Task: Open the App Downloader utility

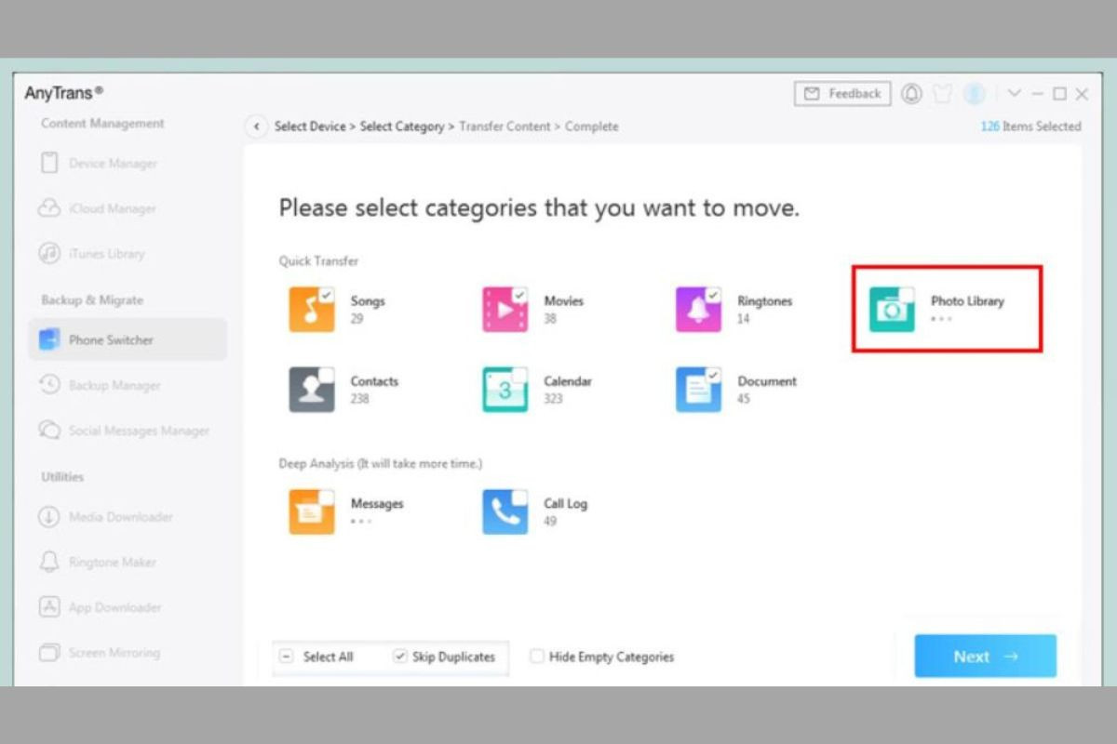Action: (x=128, y=607)
